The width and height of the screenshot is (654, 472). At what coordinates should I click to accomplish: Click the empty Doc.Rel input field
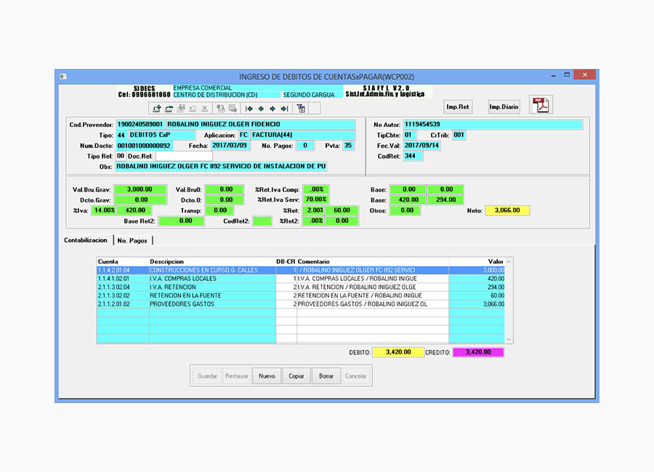click(183, 156)
